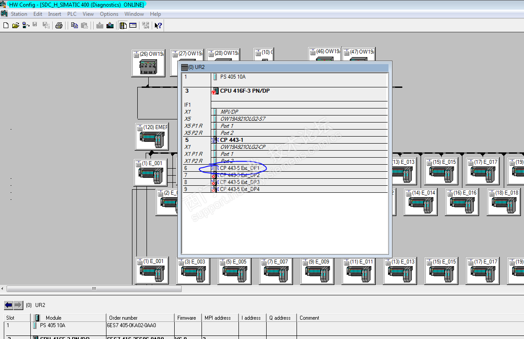Image resolution: width=524 pixels, height=339 pixels.
Task: Select the (3) E_003 station icon
Action: click(x=194, y=271)
